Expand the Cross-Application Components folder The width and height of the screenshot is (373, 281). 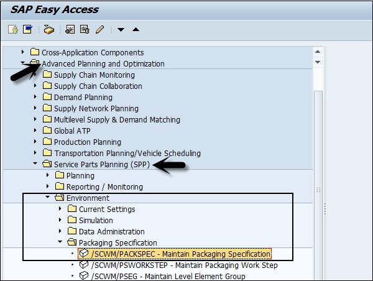[23, 52]
